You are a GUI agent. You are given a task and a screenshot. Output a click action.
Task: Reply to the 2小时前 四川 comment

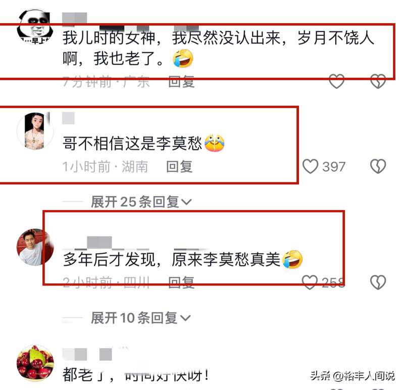point(181,282)
